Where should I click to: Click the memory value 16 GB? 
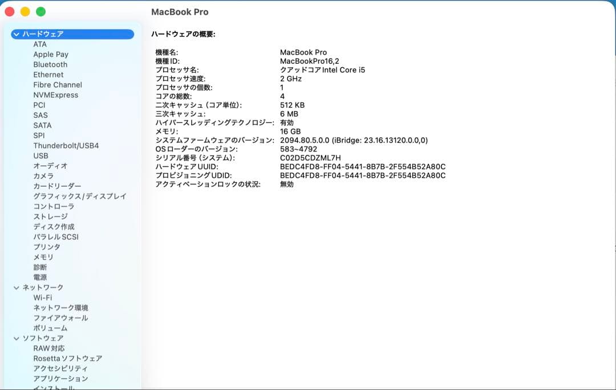click(x=290, y=132)
